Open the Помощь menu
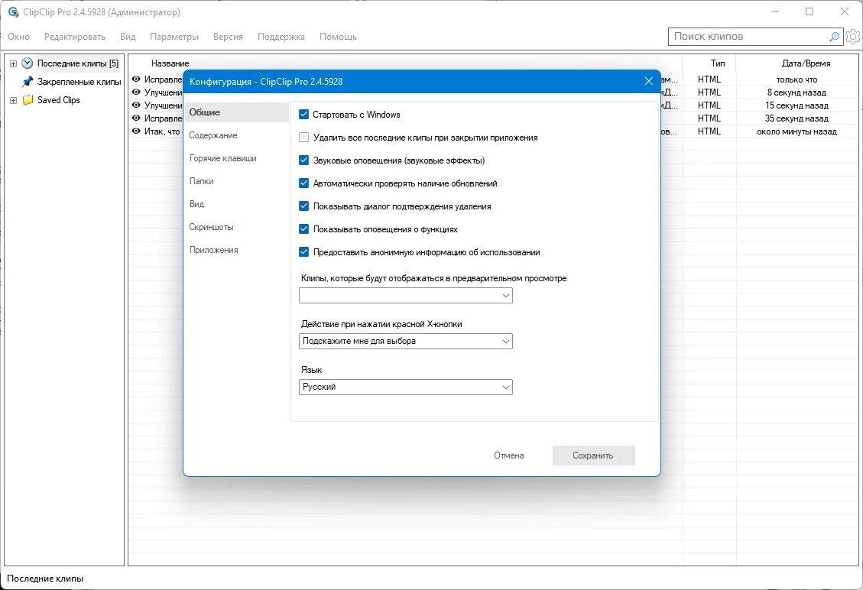Viewport: 863px width, 590px height. [338, 37]
